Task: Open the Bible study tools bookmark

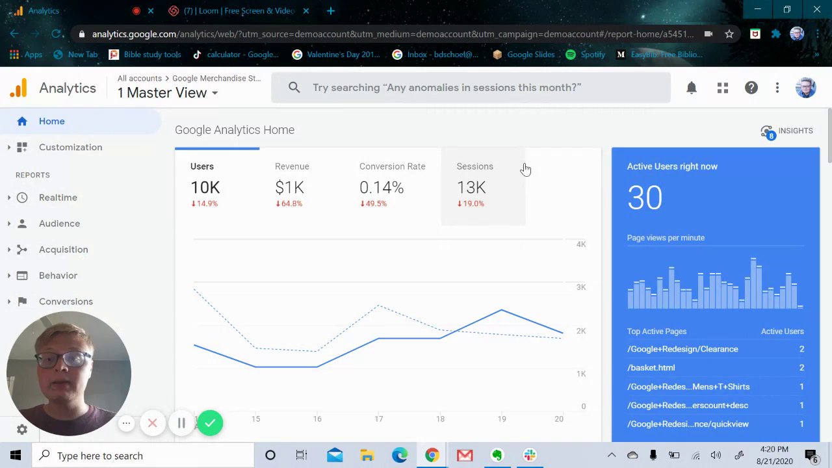Action: click(x=145, y=55)
